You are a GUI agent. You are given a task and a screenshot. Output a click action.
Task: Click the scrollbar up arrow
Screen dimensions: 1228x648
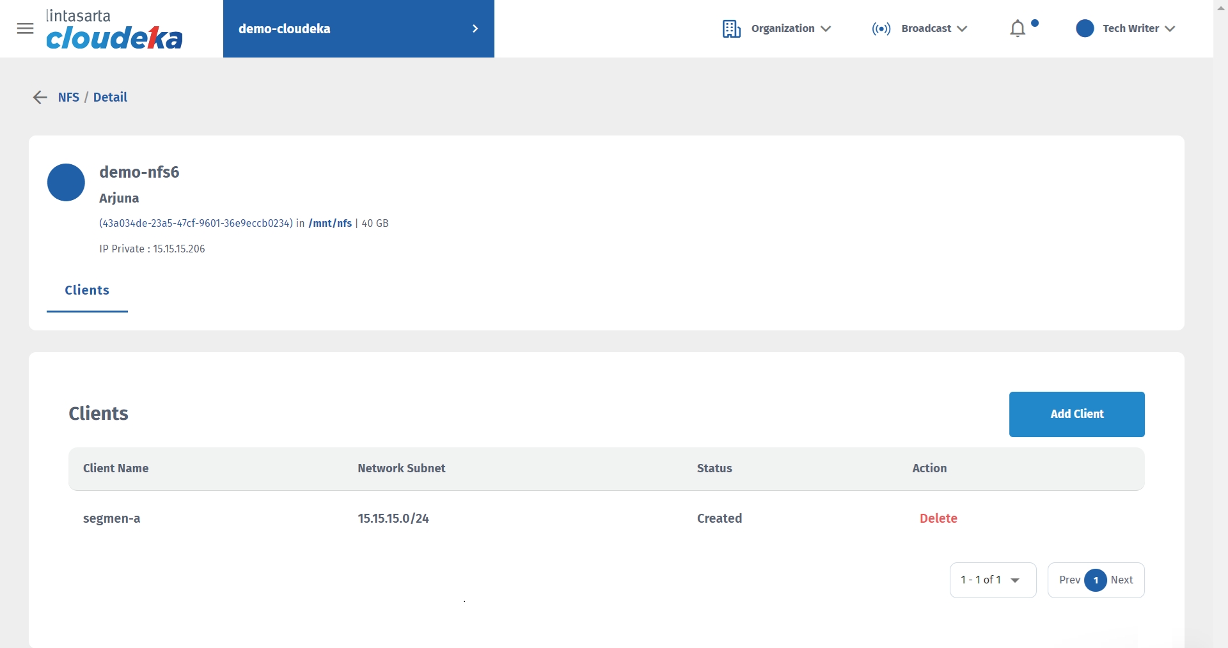[1220, 8]
